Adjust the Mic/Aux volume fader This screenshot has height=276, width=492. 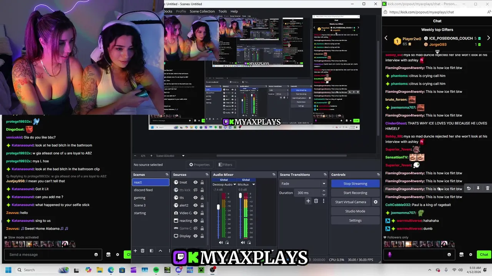click(x=240, y=196)
